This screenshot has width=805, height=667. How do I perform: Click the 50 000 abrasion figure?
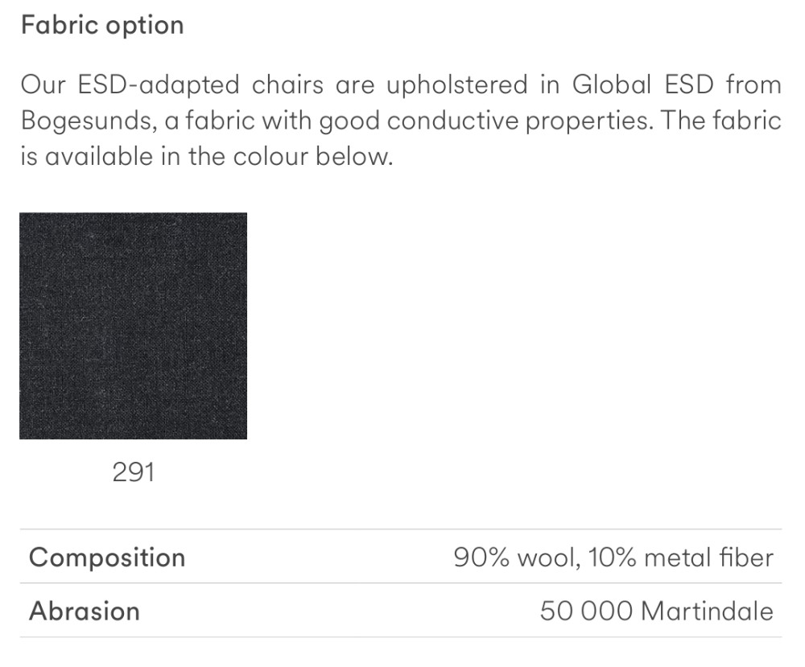[586, 611]
